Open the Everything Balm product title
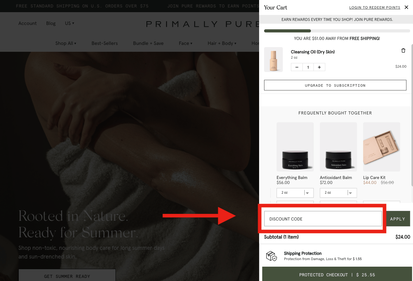The height and width of the screenshot is (281, 413). [x=292, y=177]
